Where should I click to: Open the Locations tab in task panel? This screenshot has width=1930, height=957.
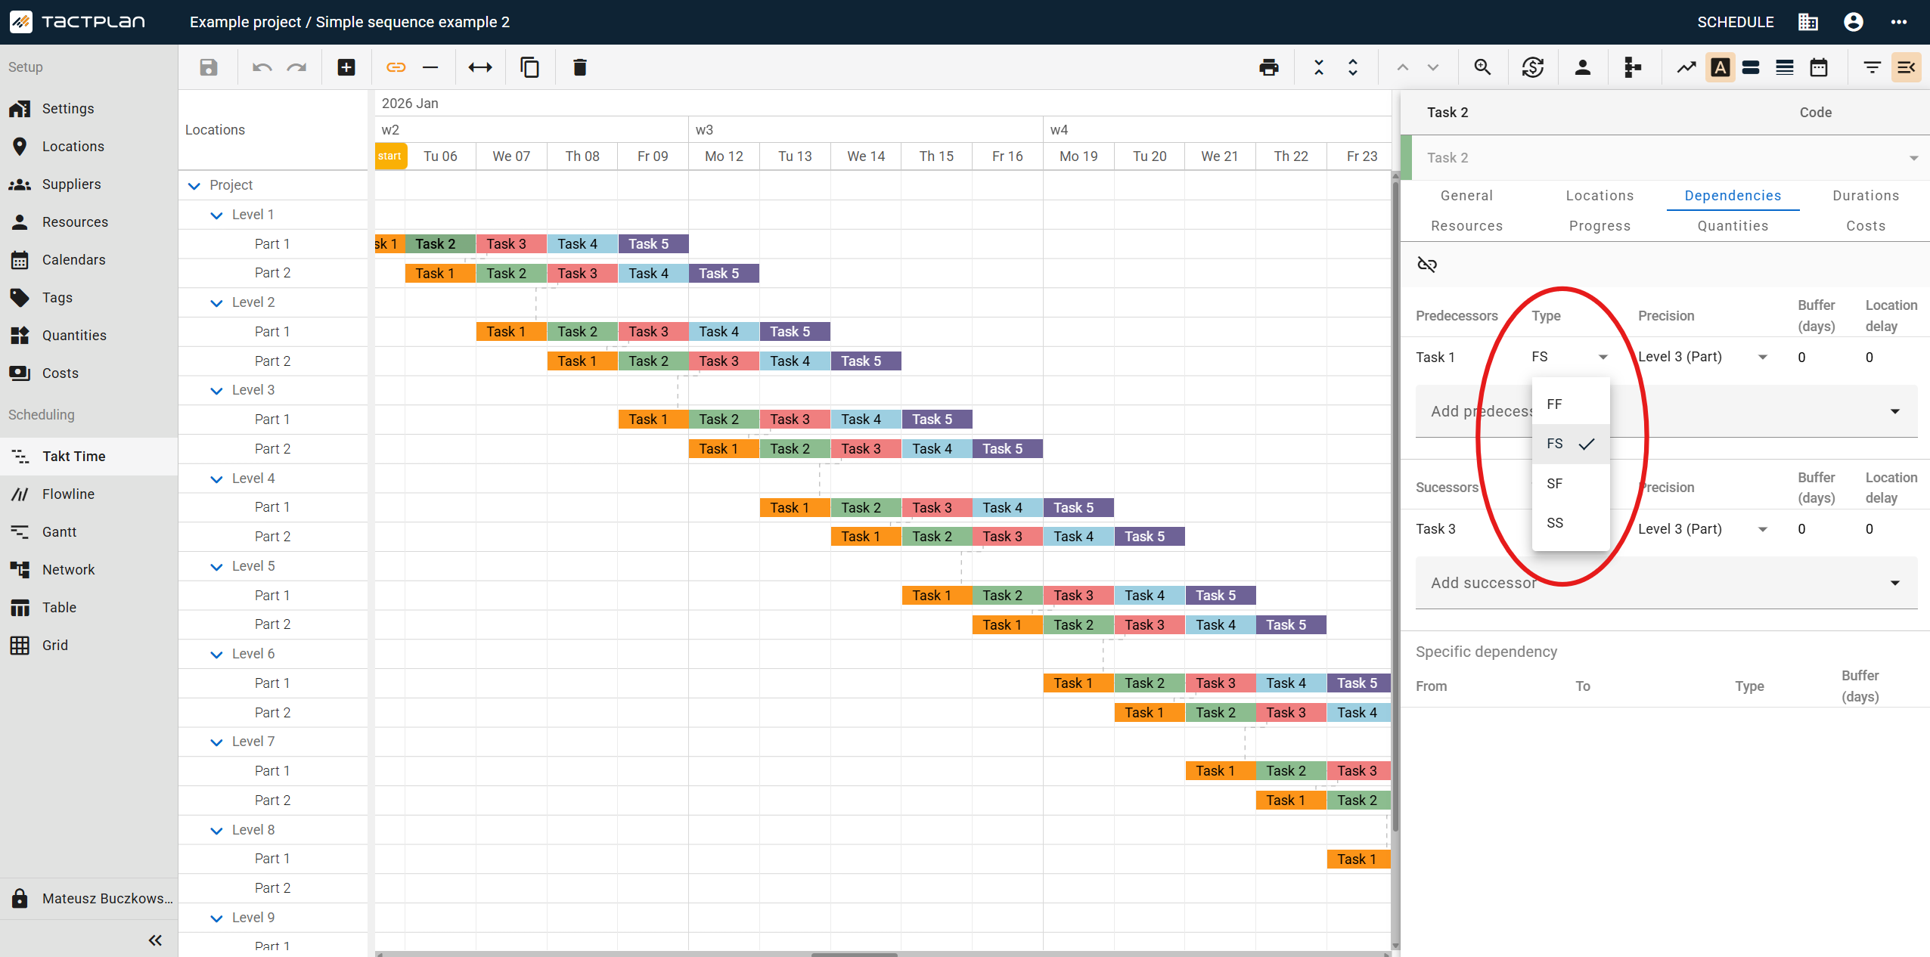tap(1600, 196)
